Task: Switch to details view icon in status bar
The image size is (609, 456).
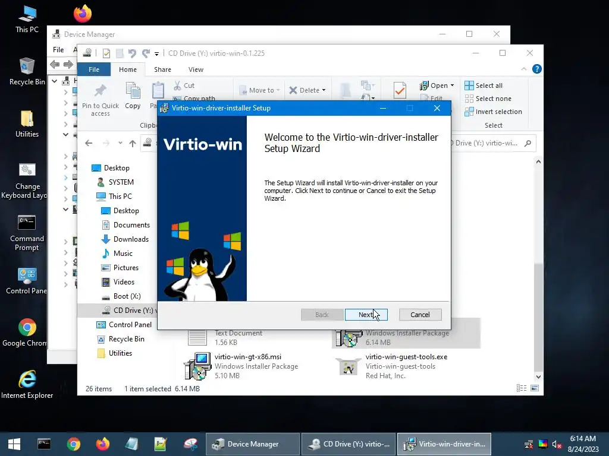Action: point(521,388)
